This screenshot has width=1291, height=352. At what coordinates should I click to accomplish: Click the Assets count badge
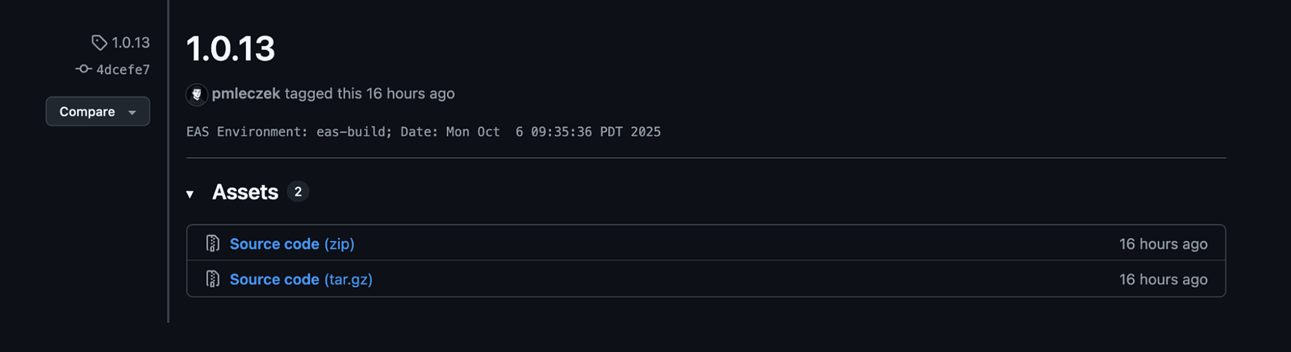pos(298,192)
